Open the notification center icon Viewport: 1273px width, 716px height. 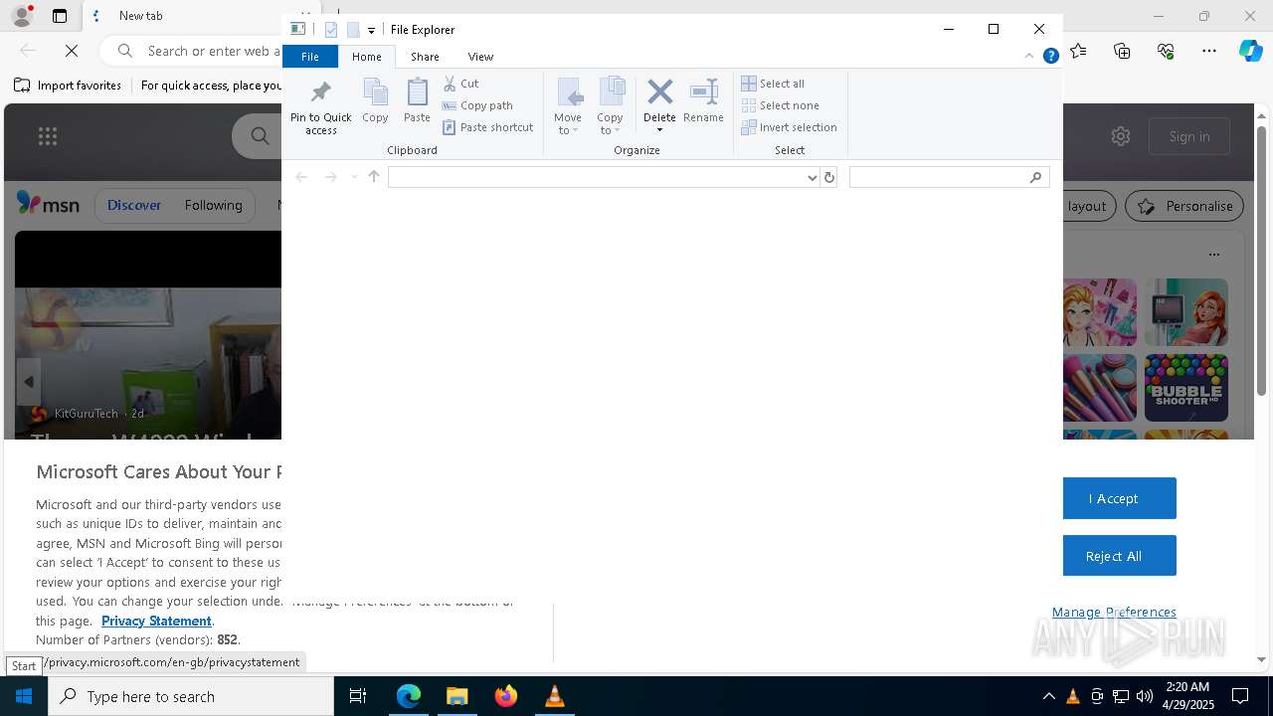point(1240,696)
